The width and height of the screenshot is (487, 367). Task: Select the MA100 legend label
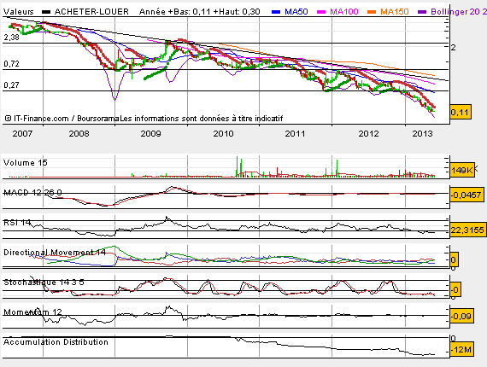pyautogui.click(x=343, y=12)
